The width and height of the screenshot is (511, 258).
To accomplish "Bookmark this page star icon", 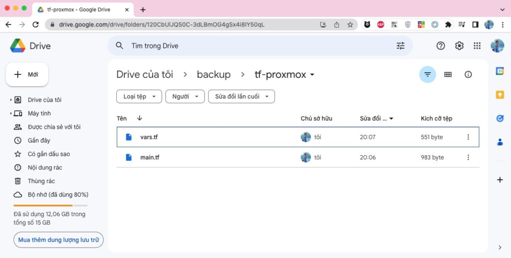I will [x=350, y=25].
